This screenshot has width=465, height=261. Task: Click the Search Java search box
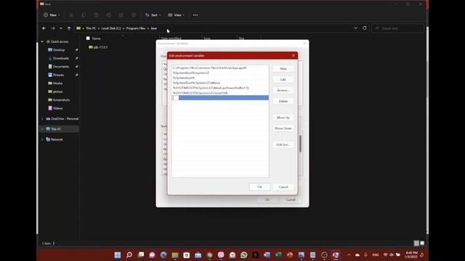398,28
